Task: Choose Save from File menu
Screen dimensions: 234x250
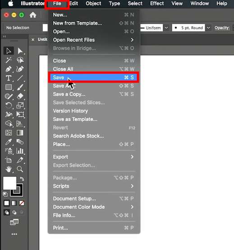Action: pyautogui.click(x=93, y=78)
